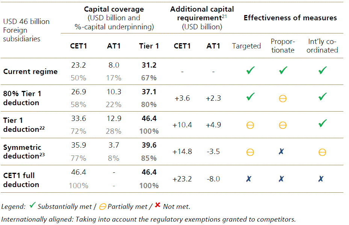Select Symmetric deduction Int'l co-ordinated partial icon
This screenshot has width=349, height=225.
pyautogui.click(x=322, y=152)
